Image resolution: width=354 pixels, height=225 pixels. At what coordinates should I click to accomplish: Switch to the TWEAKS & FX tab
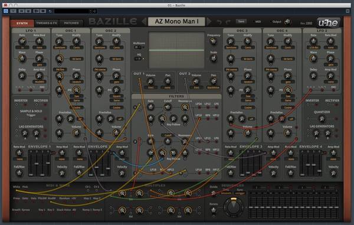pos(47,23)
